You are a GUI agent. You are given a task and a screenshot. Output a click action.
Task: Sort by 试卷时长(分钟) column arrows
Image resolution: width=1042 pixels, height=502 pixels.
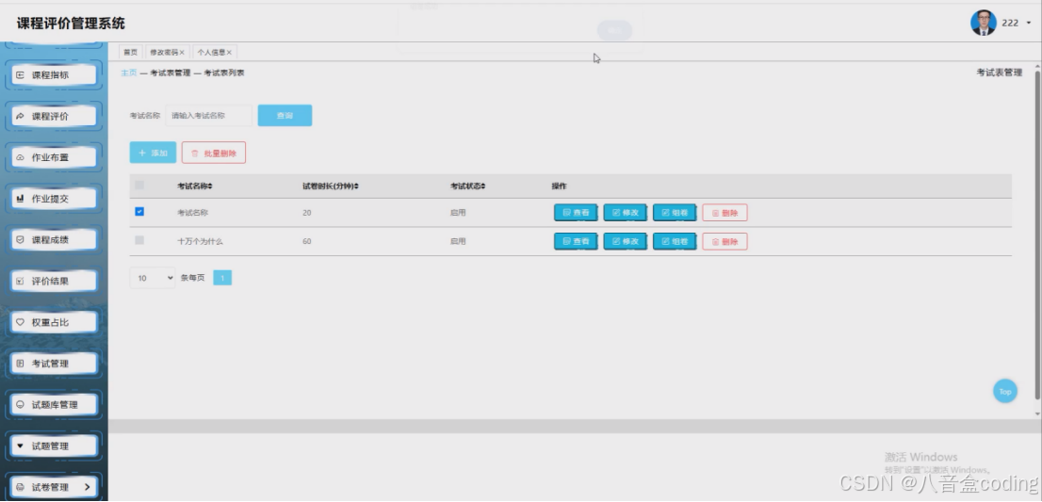point(357,186)
